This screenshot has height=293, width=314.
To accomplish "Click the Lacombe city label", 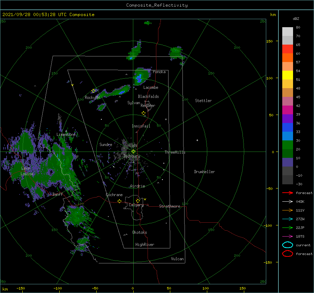I will point(151,87).
